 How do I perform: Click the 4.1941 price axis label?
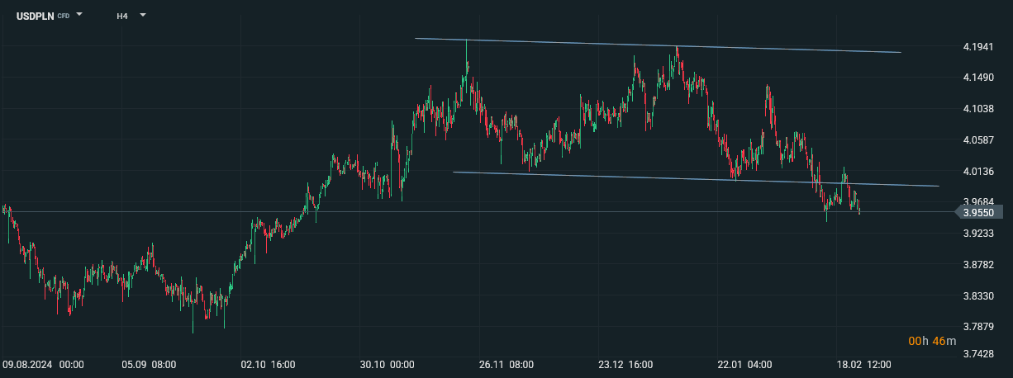click(x=978, y=46)
